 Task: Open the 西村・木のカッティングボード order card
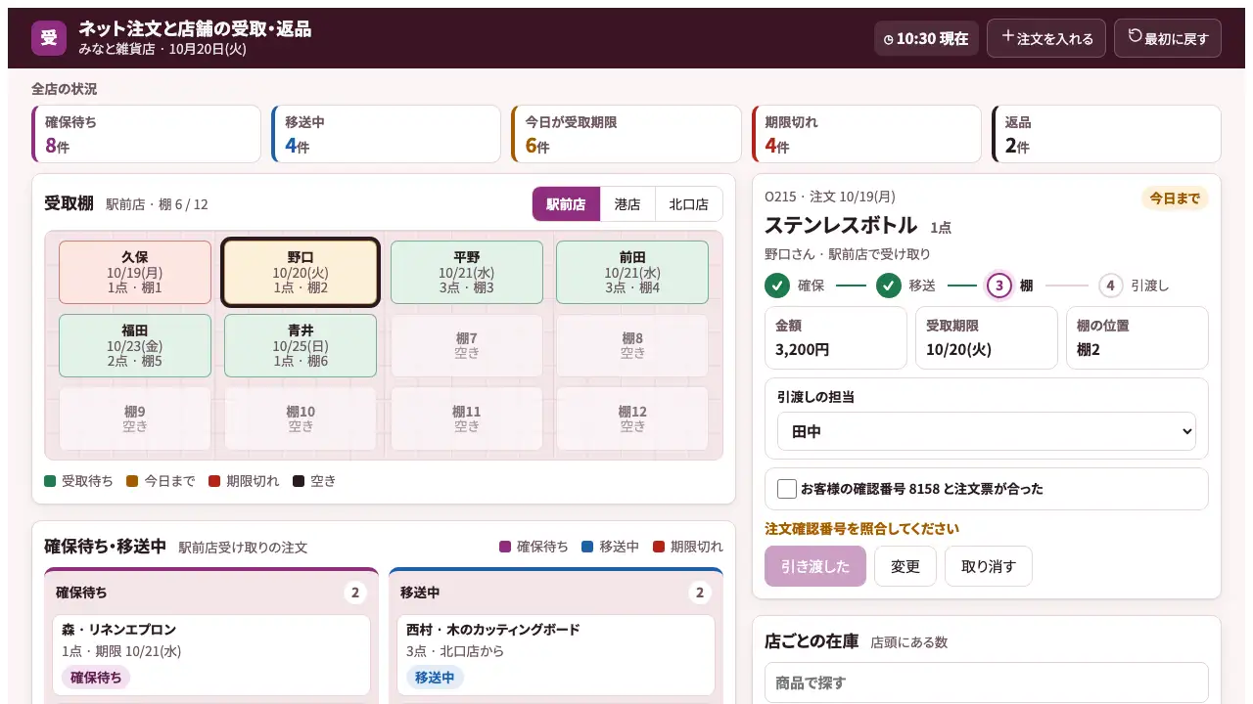(556, 655)
